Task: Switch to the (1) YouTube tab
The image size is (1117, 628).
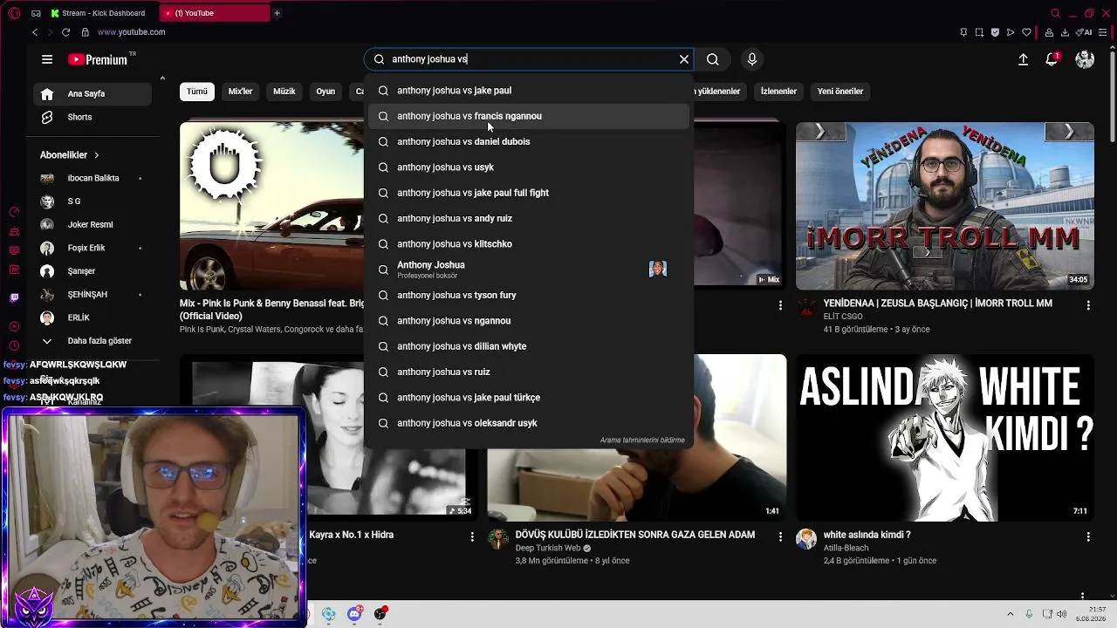Action: click(215, 13)
